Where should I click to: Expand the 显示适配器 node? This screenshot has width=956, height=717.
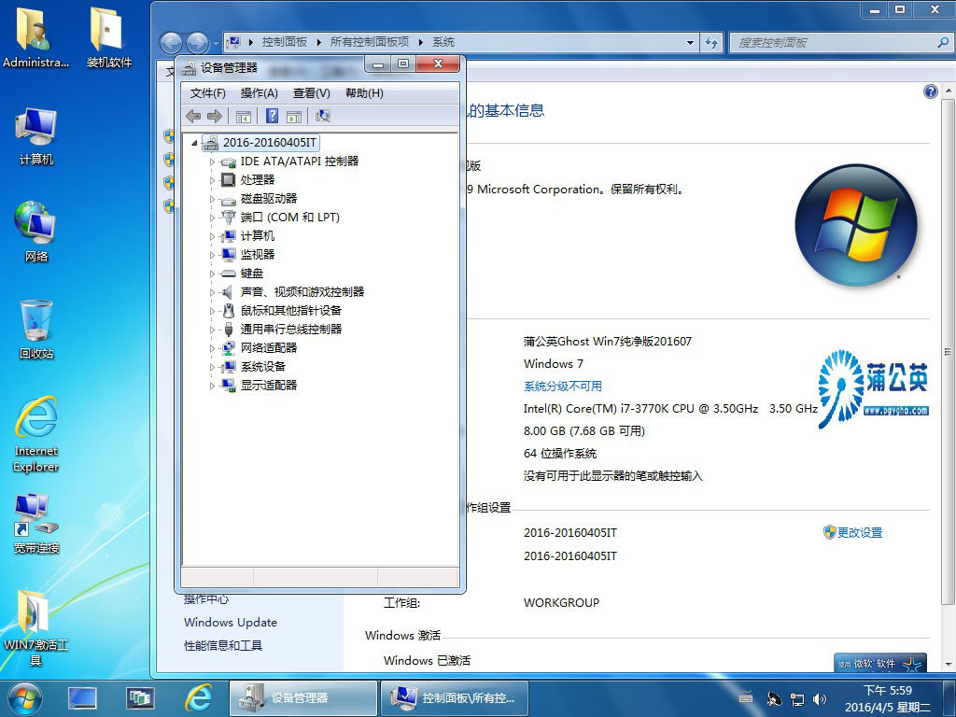[x=213, y=386]
